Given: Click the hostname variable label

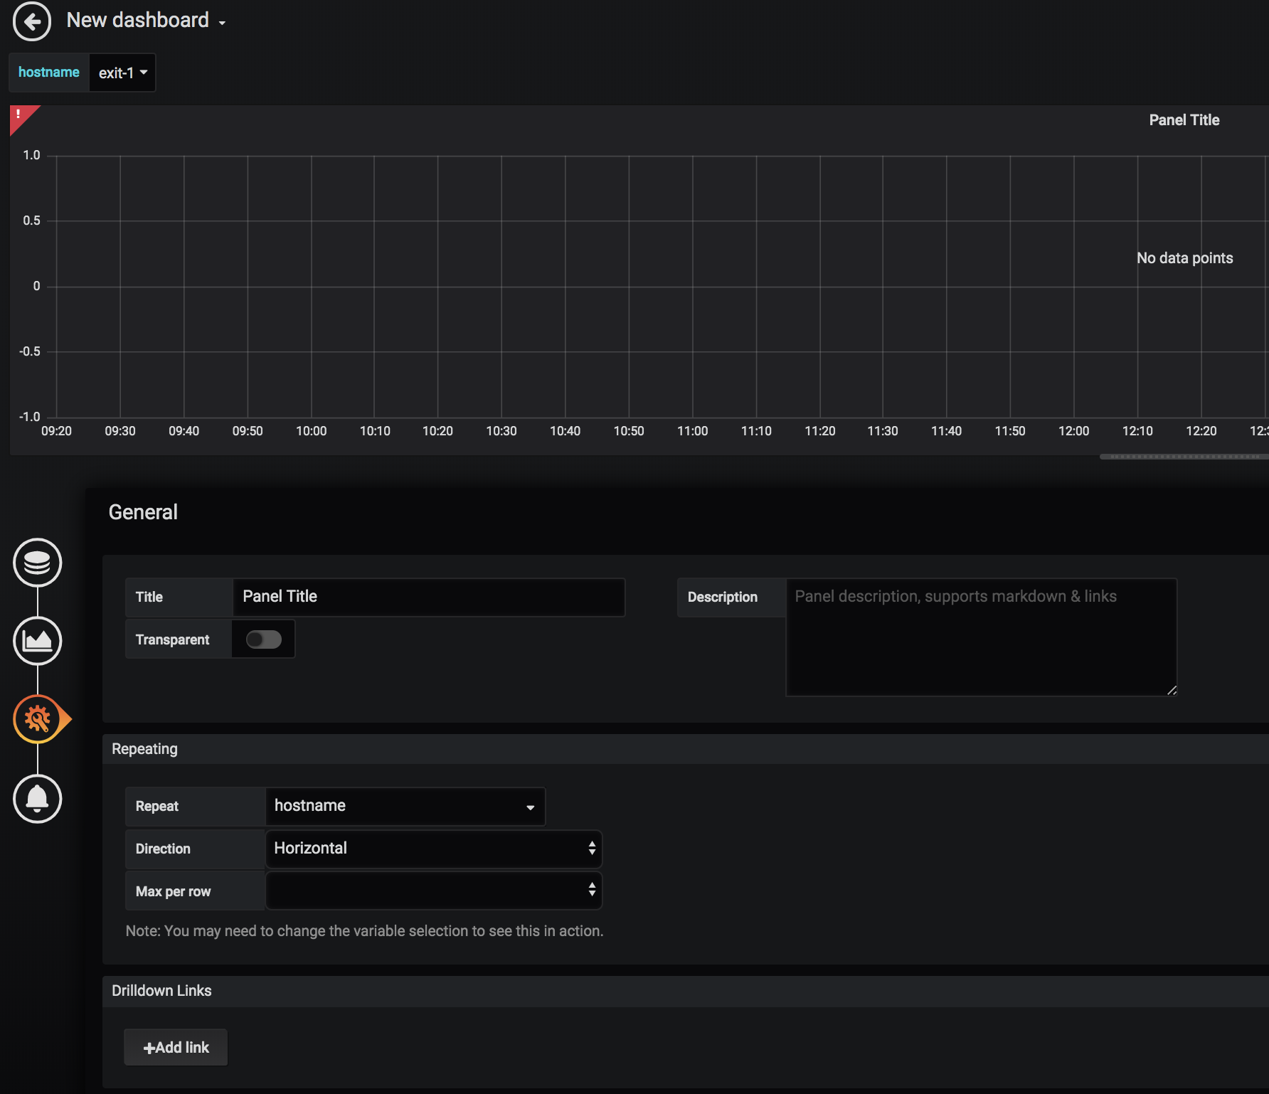Looking at the screenshot, I should point(48,73).
